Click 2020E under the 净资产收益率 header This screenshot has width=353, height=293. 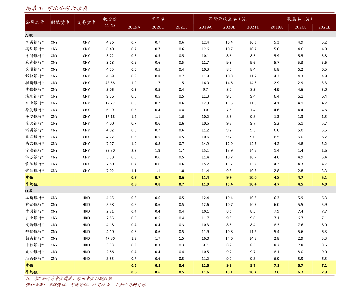pyautogui.click(x=229, y=27)
